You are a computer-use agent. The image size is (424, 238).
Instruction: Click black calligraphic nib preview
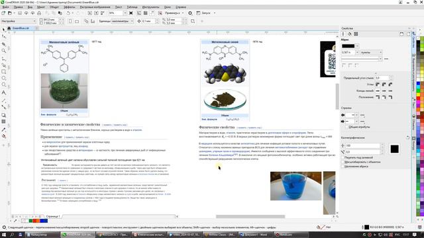click(394, 149)
